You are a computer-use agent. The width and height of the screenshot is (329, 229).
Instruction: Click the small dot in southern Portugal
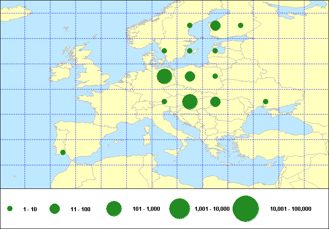click(x=63, y=152)
